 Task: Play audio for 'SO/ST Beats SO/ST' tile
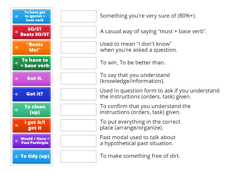pos(17,32)
